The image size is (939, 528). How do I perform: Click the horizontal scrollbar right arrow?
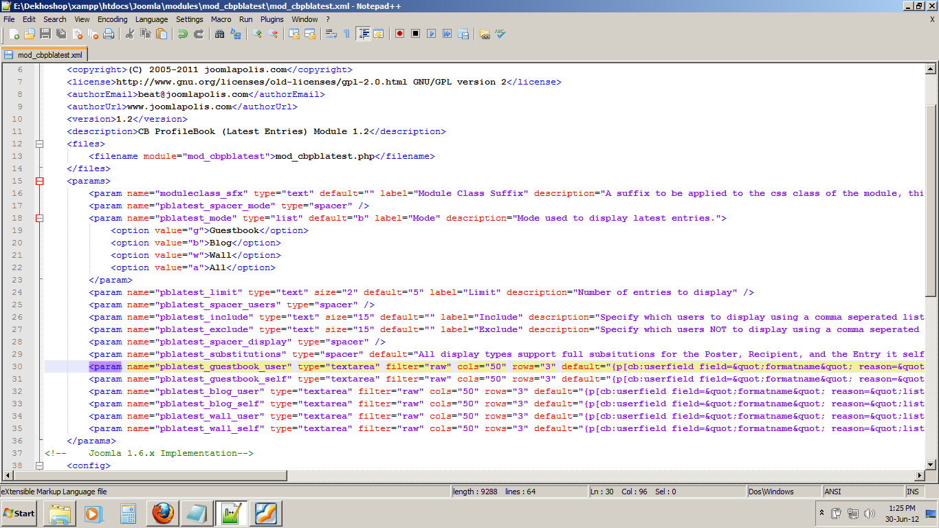tap(920, 476)
